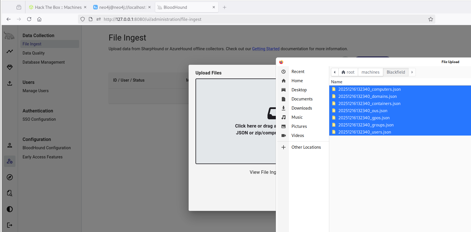Open the Administration users-gear sidebar icon

point(10,161)
